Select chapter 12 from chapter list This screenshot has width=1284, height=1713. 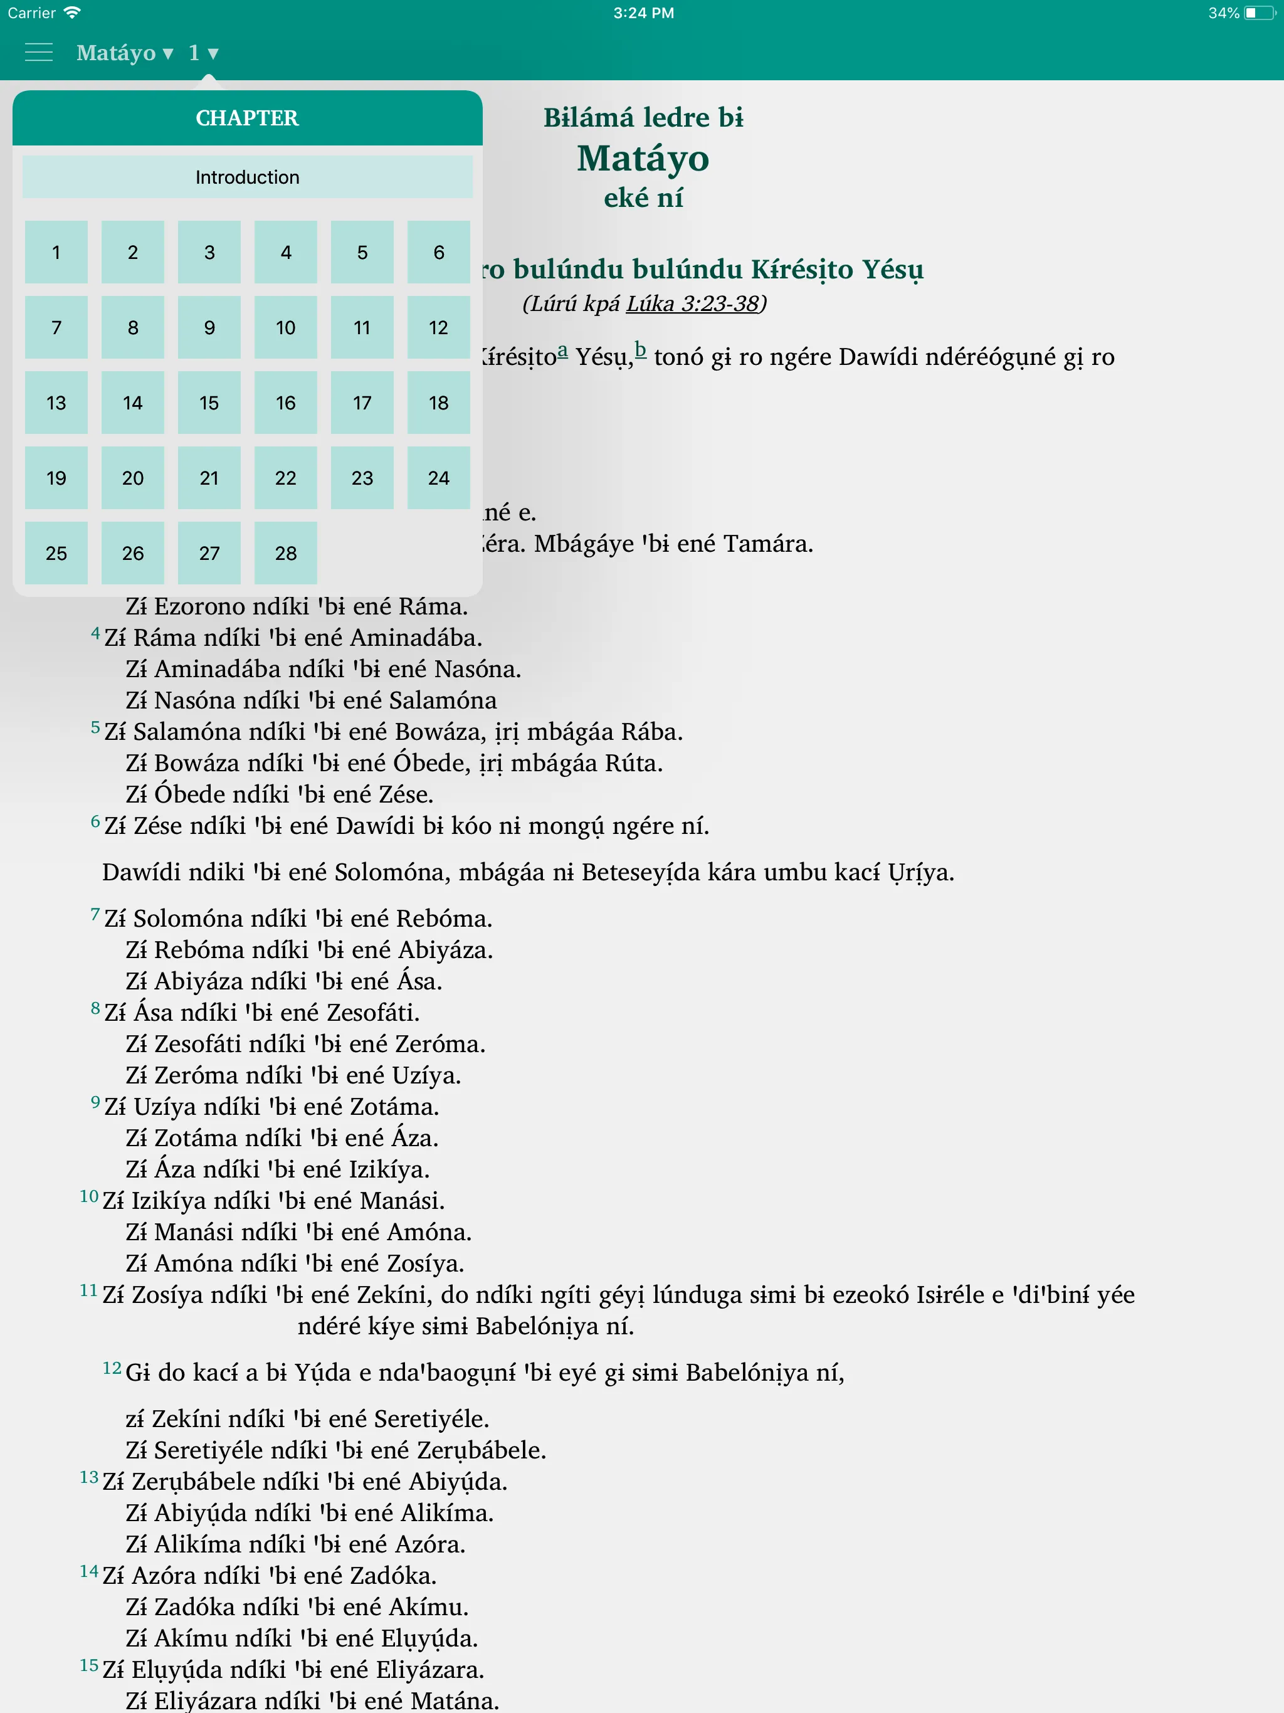click(x=437, y=328)
